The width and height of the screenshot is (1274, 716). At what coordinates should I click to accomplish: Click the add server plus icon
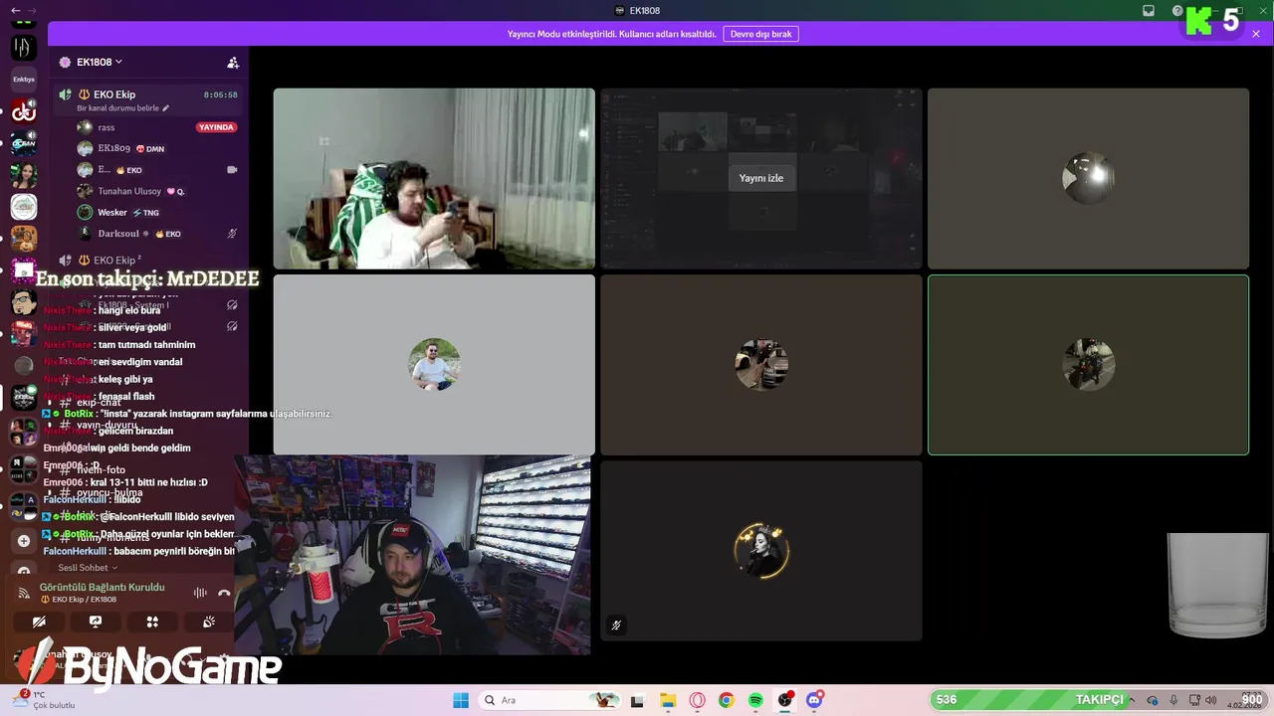point(24,541)
